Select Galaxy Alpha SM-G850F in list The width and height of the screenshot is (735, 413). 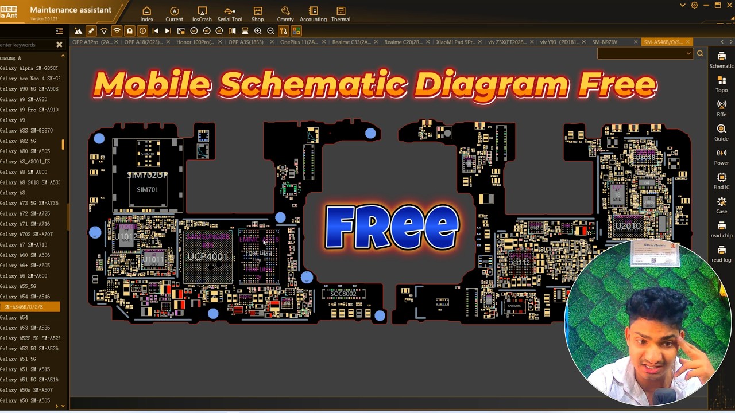tap(30, 68)
